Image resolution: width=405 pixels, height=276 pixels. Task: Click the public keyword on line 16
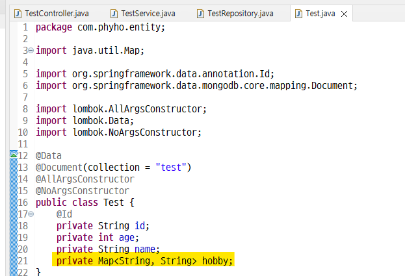tap(51, 203)
